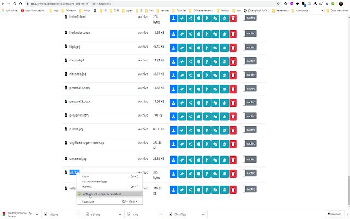
Task: Open users group icon for personal 2.docx
Action: tap(224, 103)
